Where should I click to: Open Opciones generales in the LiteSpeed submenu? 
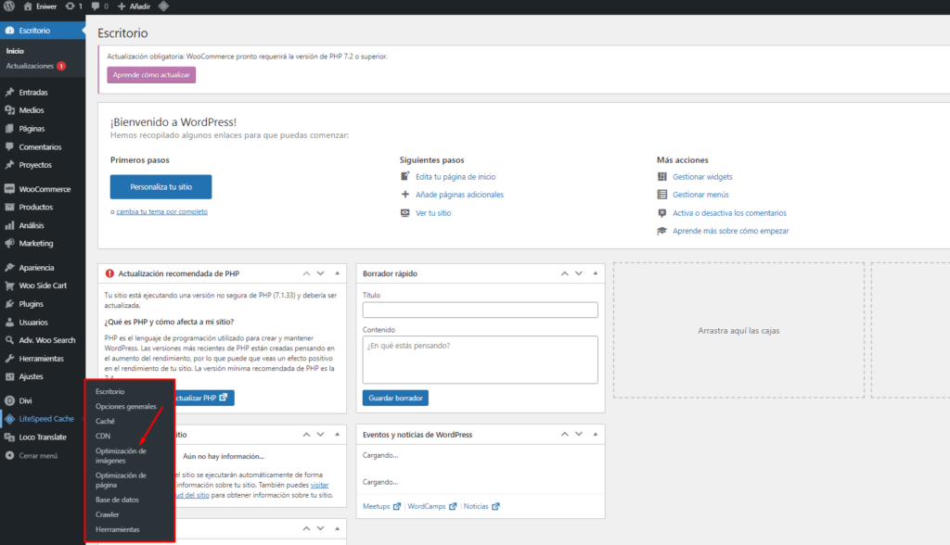pos(125,406)
